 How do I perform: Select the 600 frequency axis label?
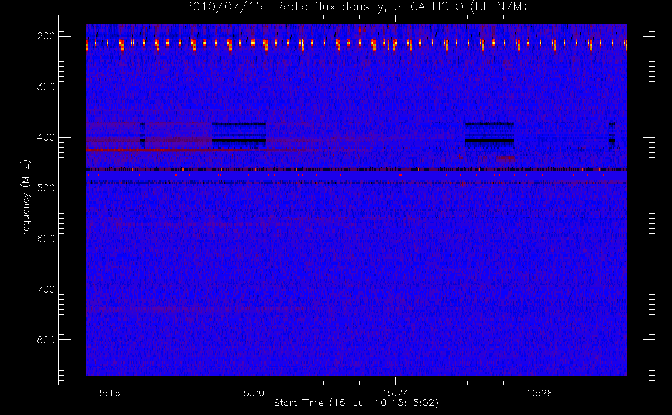point(46,239)
